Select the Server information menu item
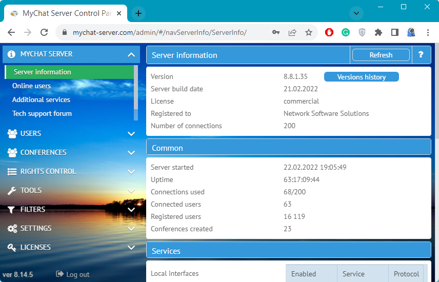The width and height of the screenshot is (439, 282). (x=69, y=72)
